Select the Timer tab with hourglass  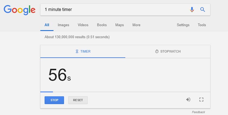point(83,51)
